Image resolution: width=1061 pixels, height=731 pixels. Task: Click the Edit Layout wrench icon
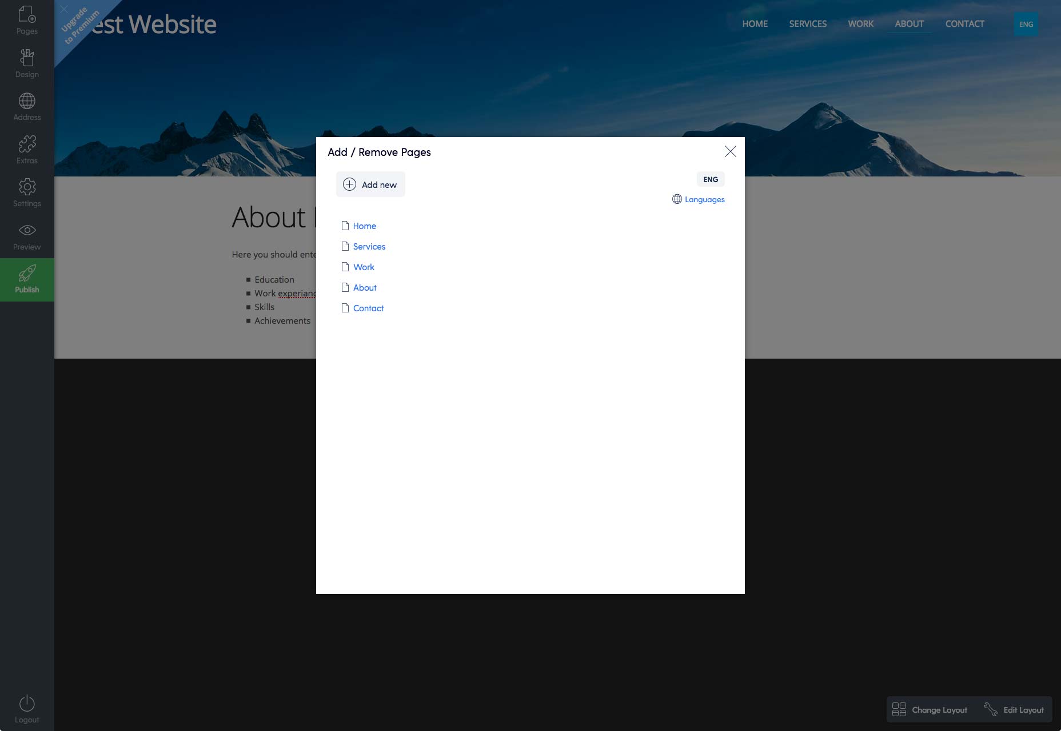[990, 709]
